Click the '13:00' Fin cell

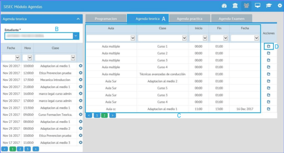coord(219,109)
